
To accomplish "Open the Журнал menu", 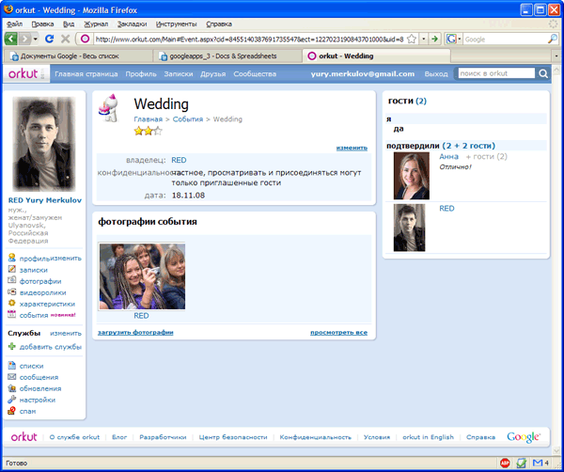I will click(96, 24).
